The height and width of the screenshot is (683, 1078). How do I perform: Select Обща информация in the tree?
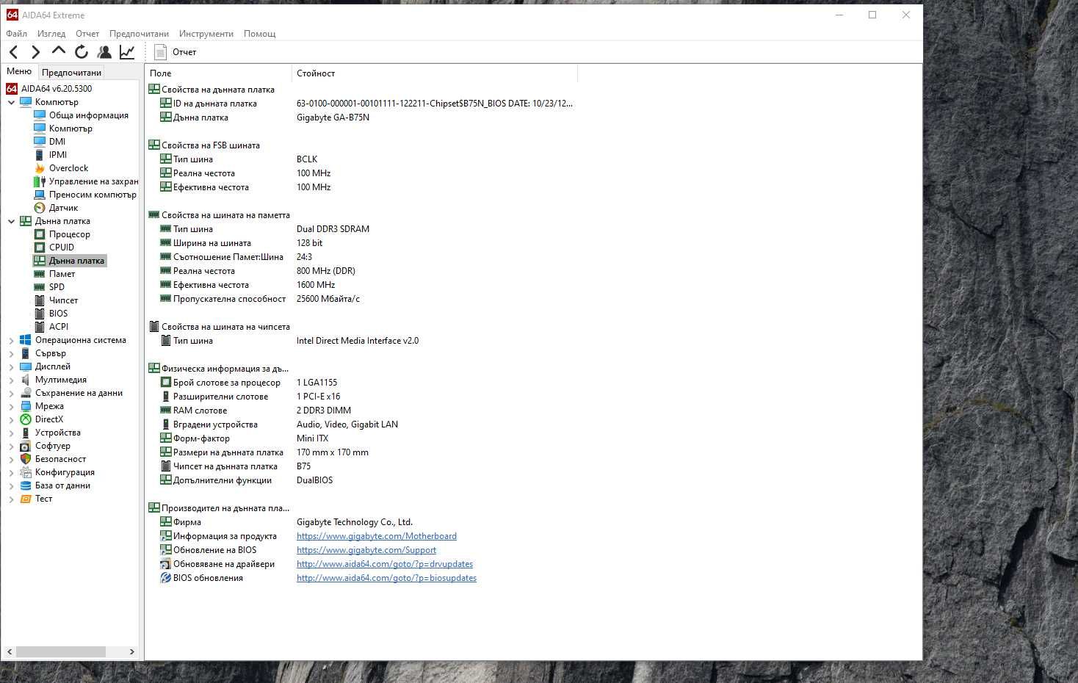88,115
